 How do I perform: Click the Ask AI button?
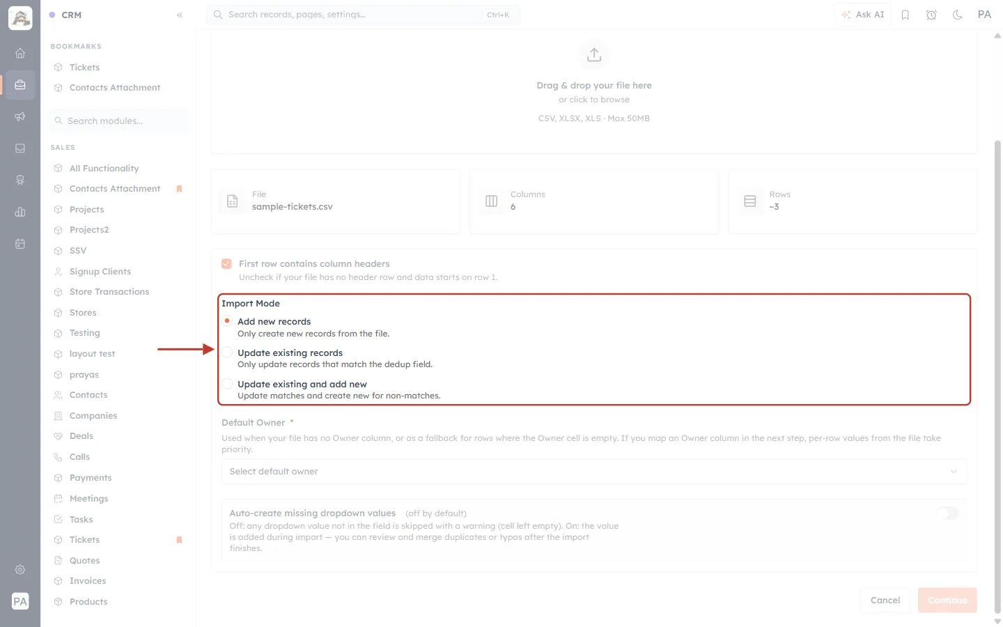pyautogui.click(x=863, y=15)
